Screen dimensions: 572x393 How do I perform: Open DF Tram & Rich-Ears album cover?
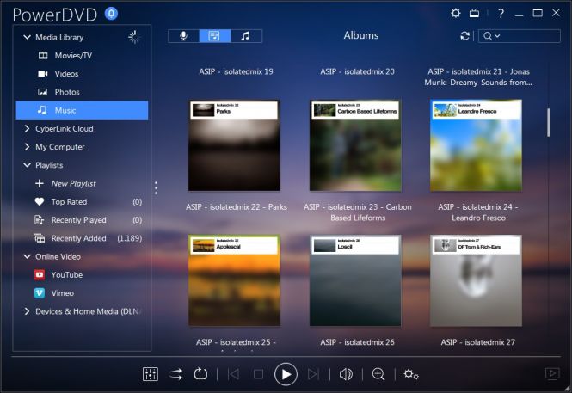click(476, 280)
